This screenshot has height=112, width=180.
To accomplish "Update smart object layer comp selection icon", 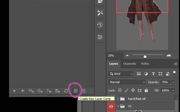I will click(x=58, y=91).
